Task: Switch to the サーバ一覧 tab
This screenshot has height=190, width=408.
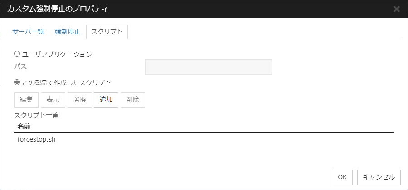Action: (x=28, y=32)
